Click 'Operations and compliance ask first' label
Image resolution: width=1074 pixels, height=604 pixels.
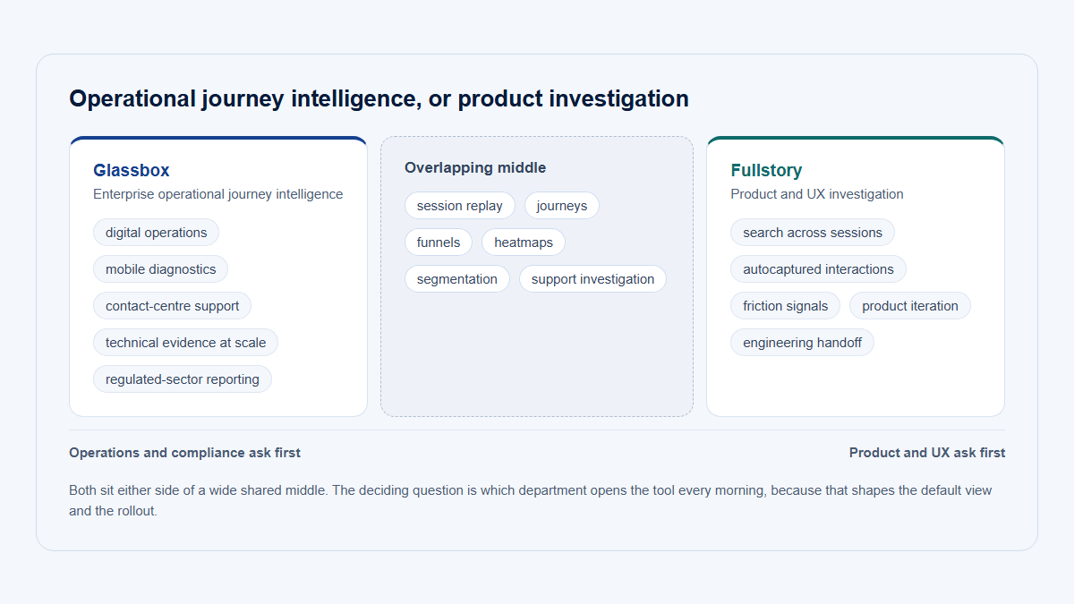pos(184,453)
